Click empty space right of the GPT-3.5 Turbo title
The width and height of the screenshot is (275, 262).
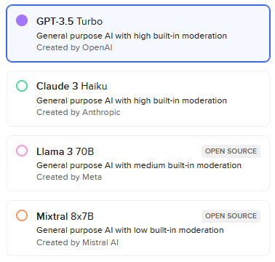[x=184, y=21]
